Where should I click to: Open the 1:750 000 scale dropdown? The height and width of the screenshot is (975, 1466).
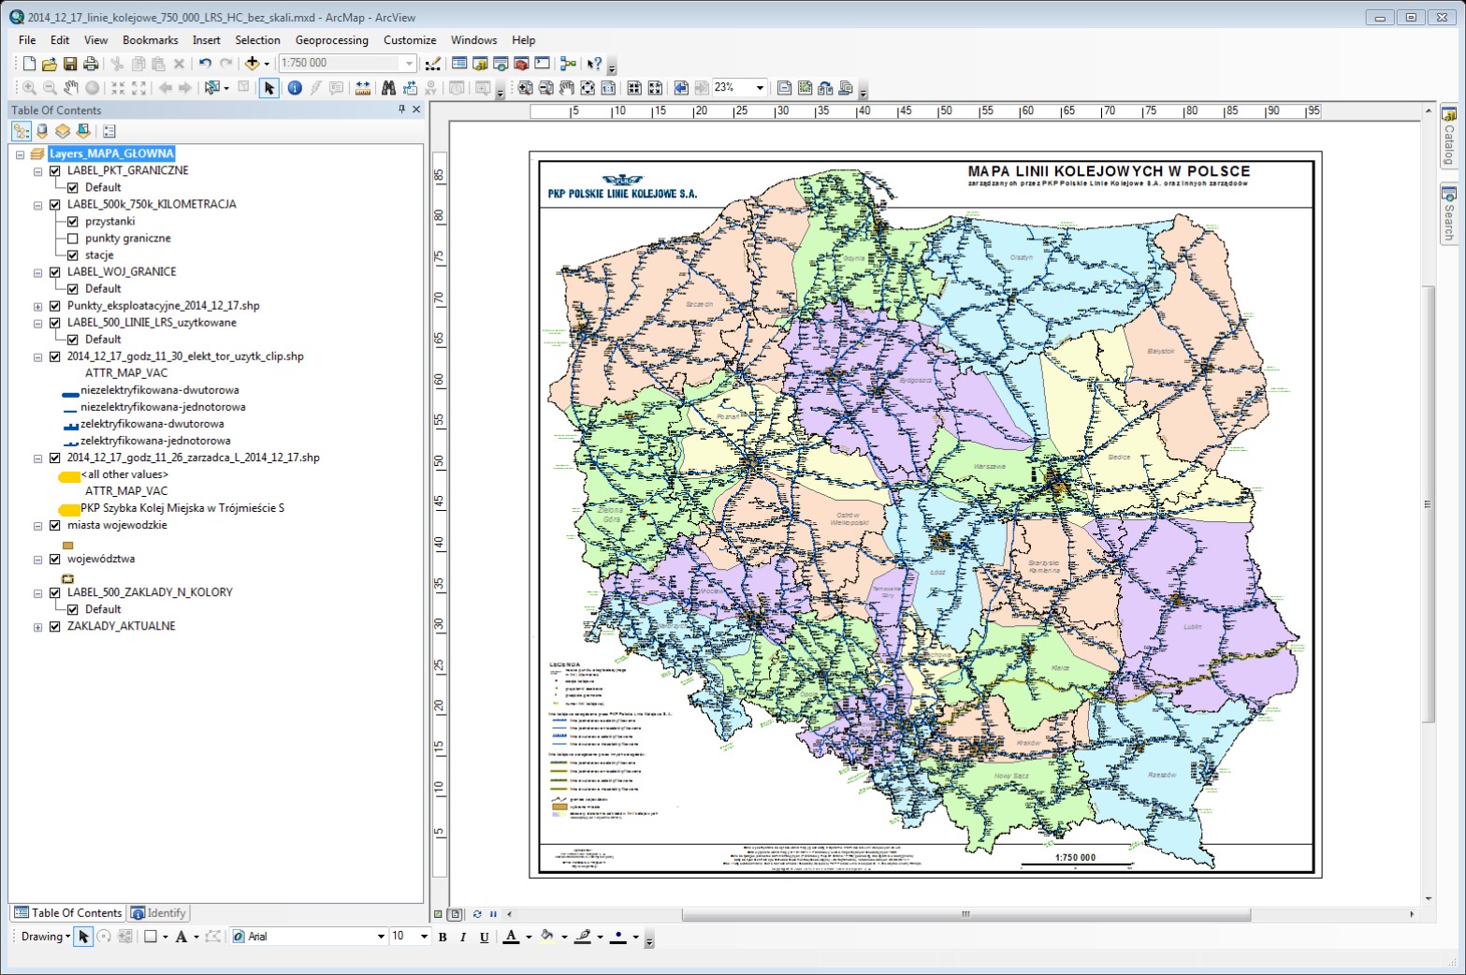click(409, 63)
